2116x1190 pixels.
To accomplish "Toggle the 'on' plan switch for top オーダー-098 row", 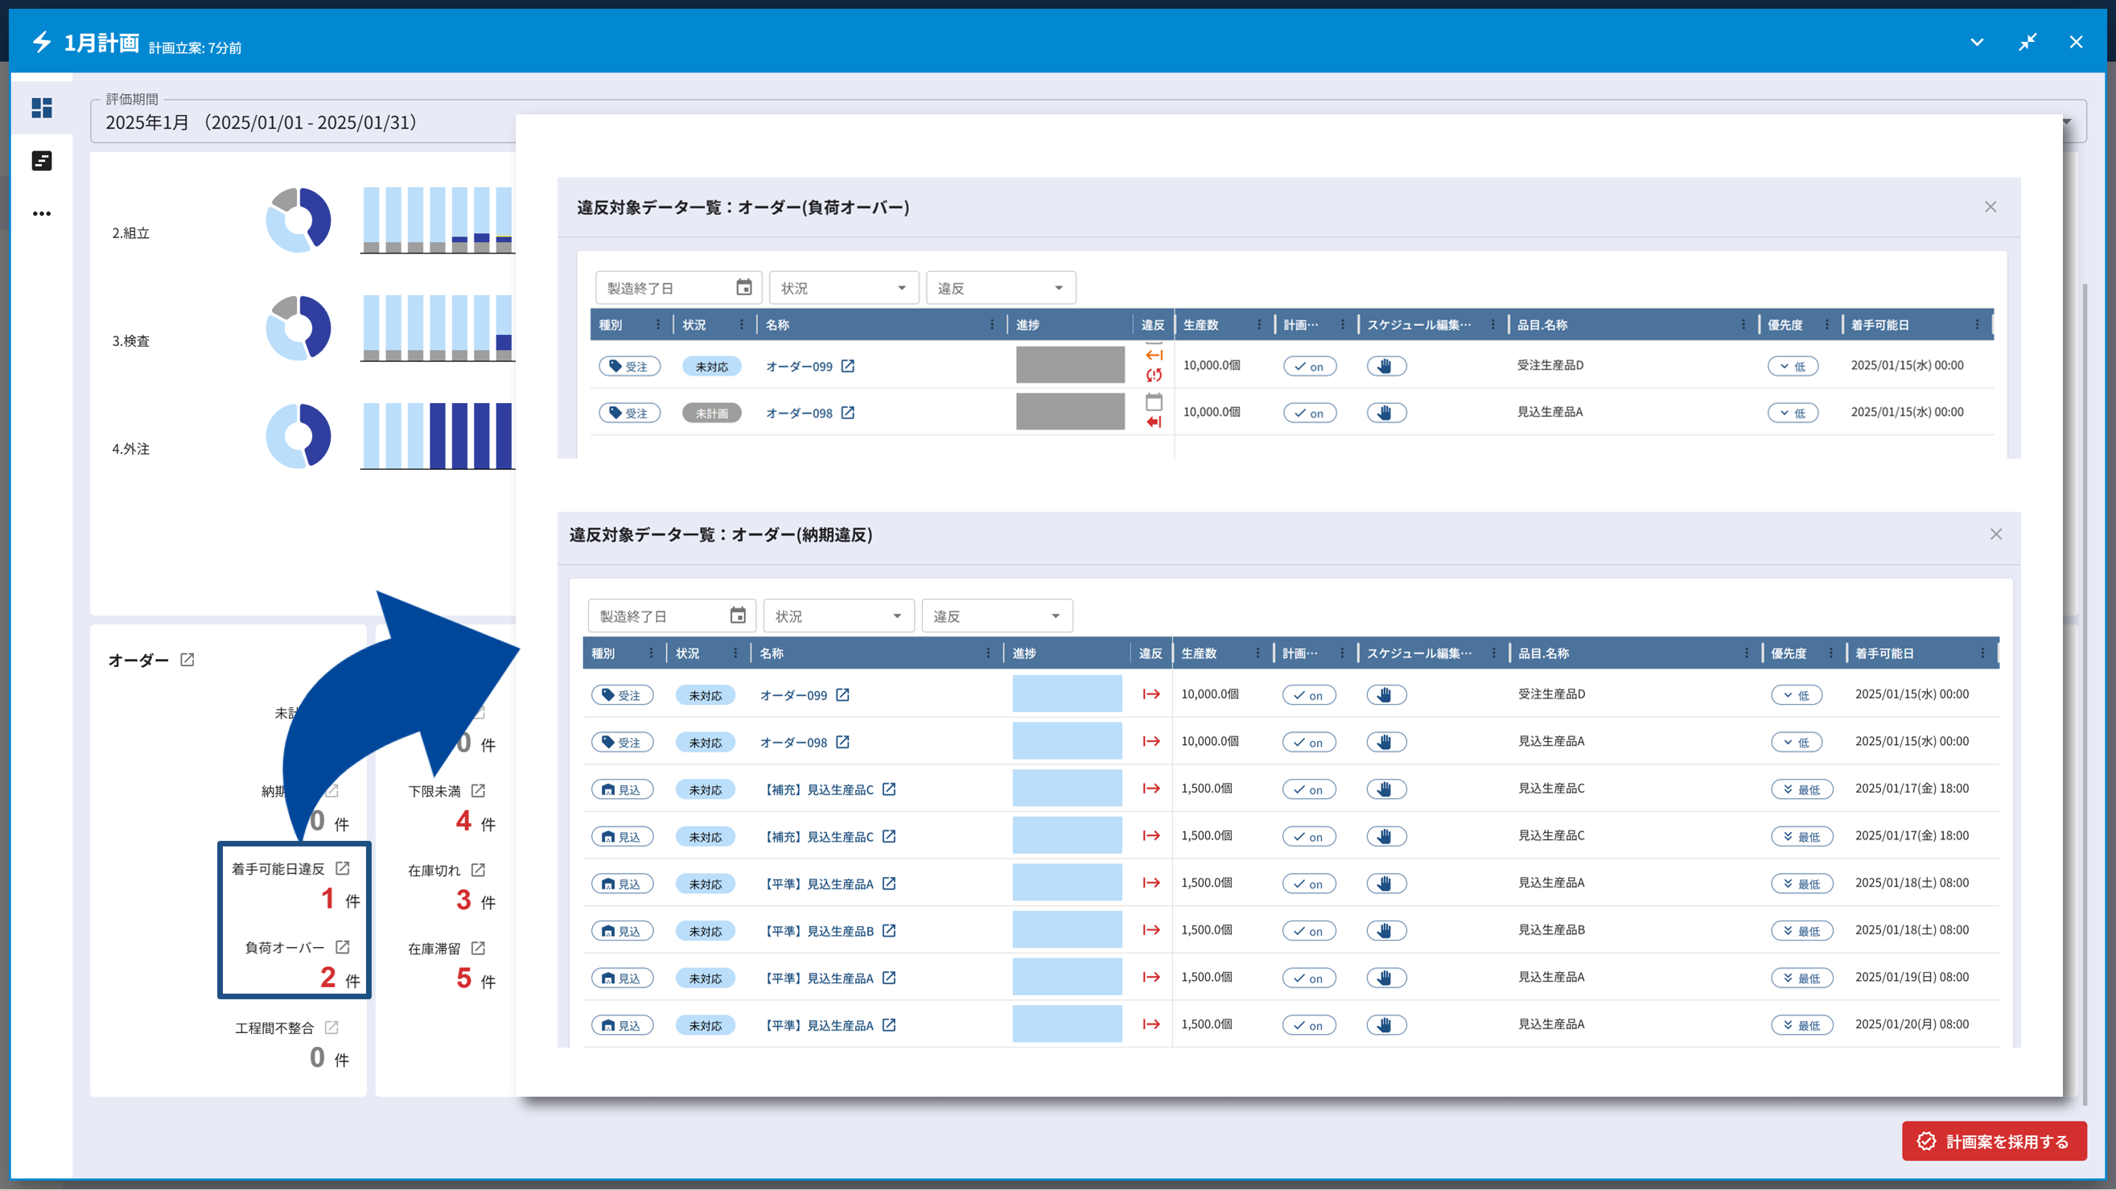I will pyautogui.click(x=1309, y=413).
